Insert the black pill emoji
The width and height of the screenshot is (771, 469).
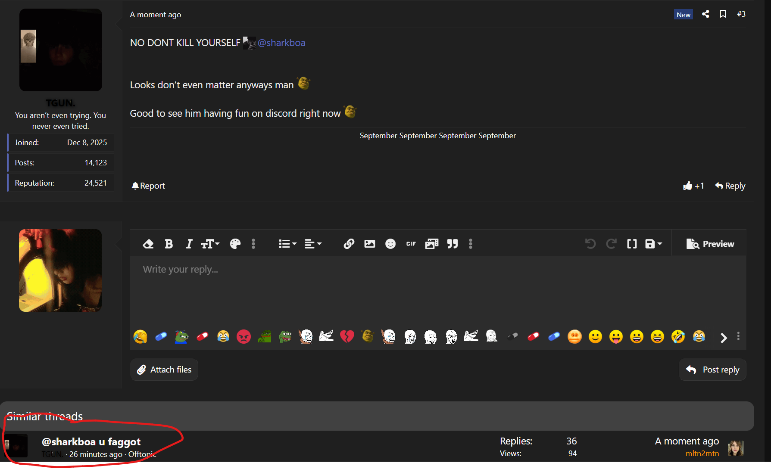(x=513, y=336)
